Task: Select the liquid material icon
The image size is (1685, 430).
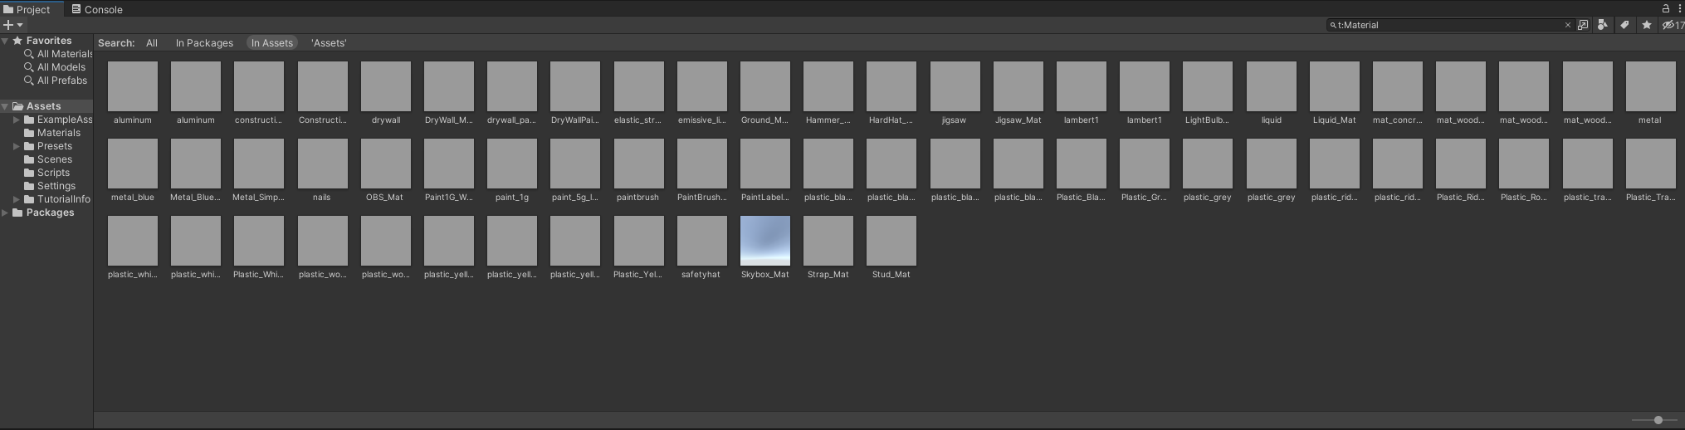Action: click(x=1272, y=87)
